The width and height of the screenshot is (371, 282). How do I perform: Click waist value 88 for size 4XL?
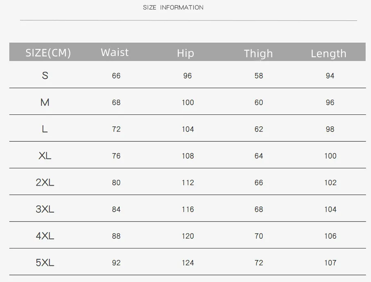pos(116,236)
